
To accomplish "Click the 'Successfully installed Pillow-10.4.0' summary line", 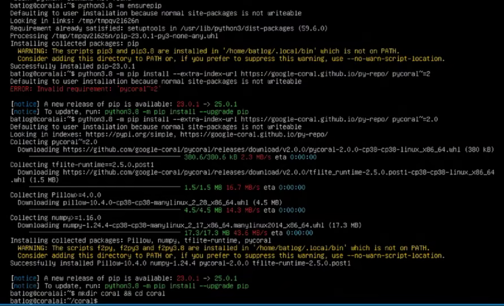I will point(181,263).
